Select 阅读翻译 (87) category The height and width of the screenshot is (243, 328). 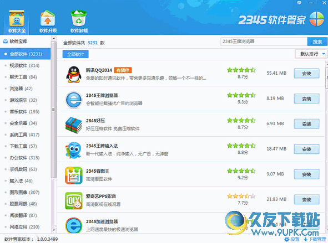click(x=26, y=215)
